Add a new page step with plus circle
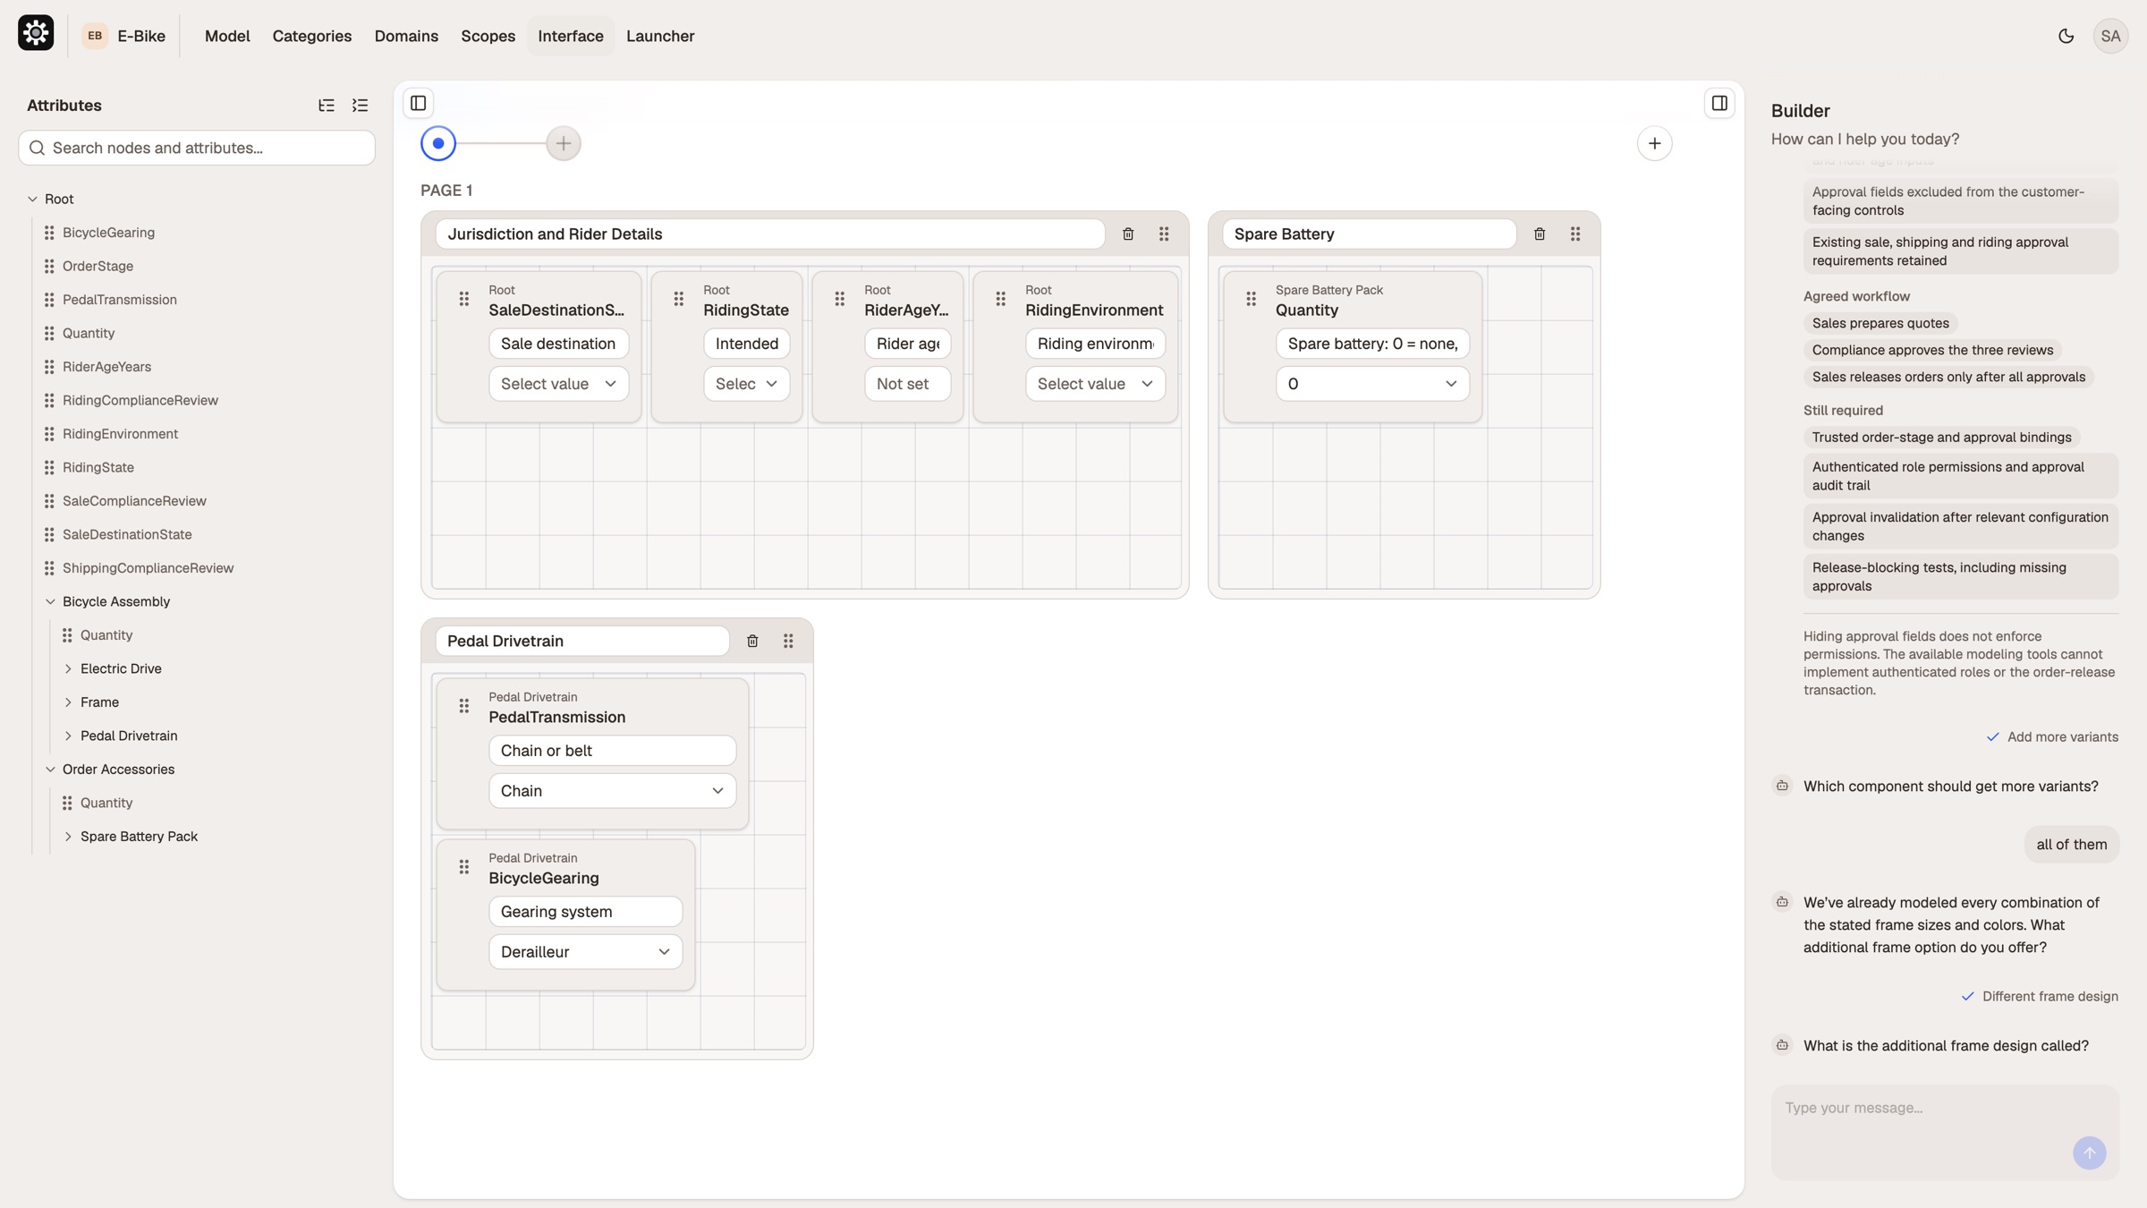 point(564,143)
